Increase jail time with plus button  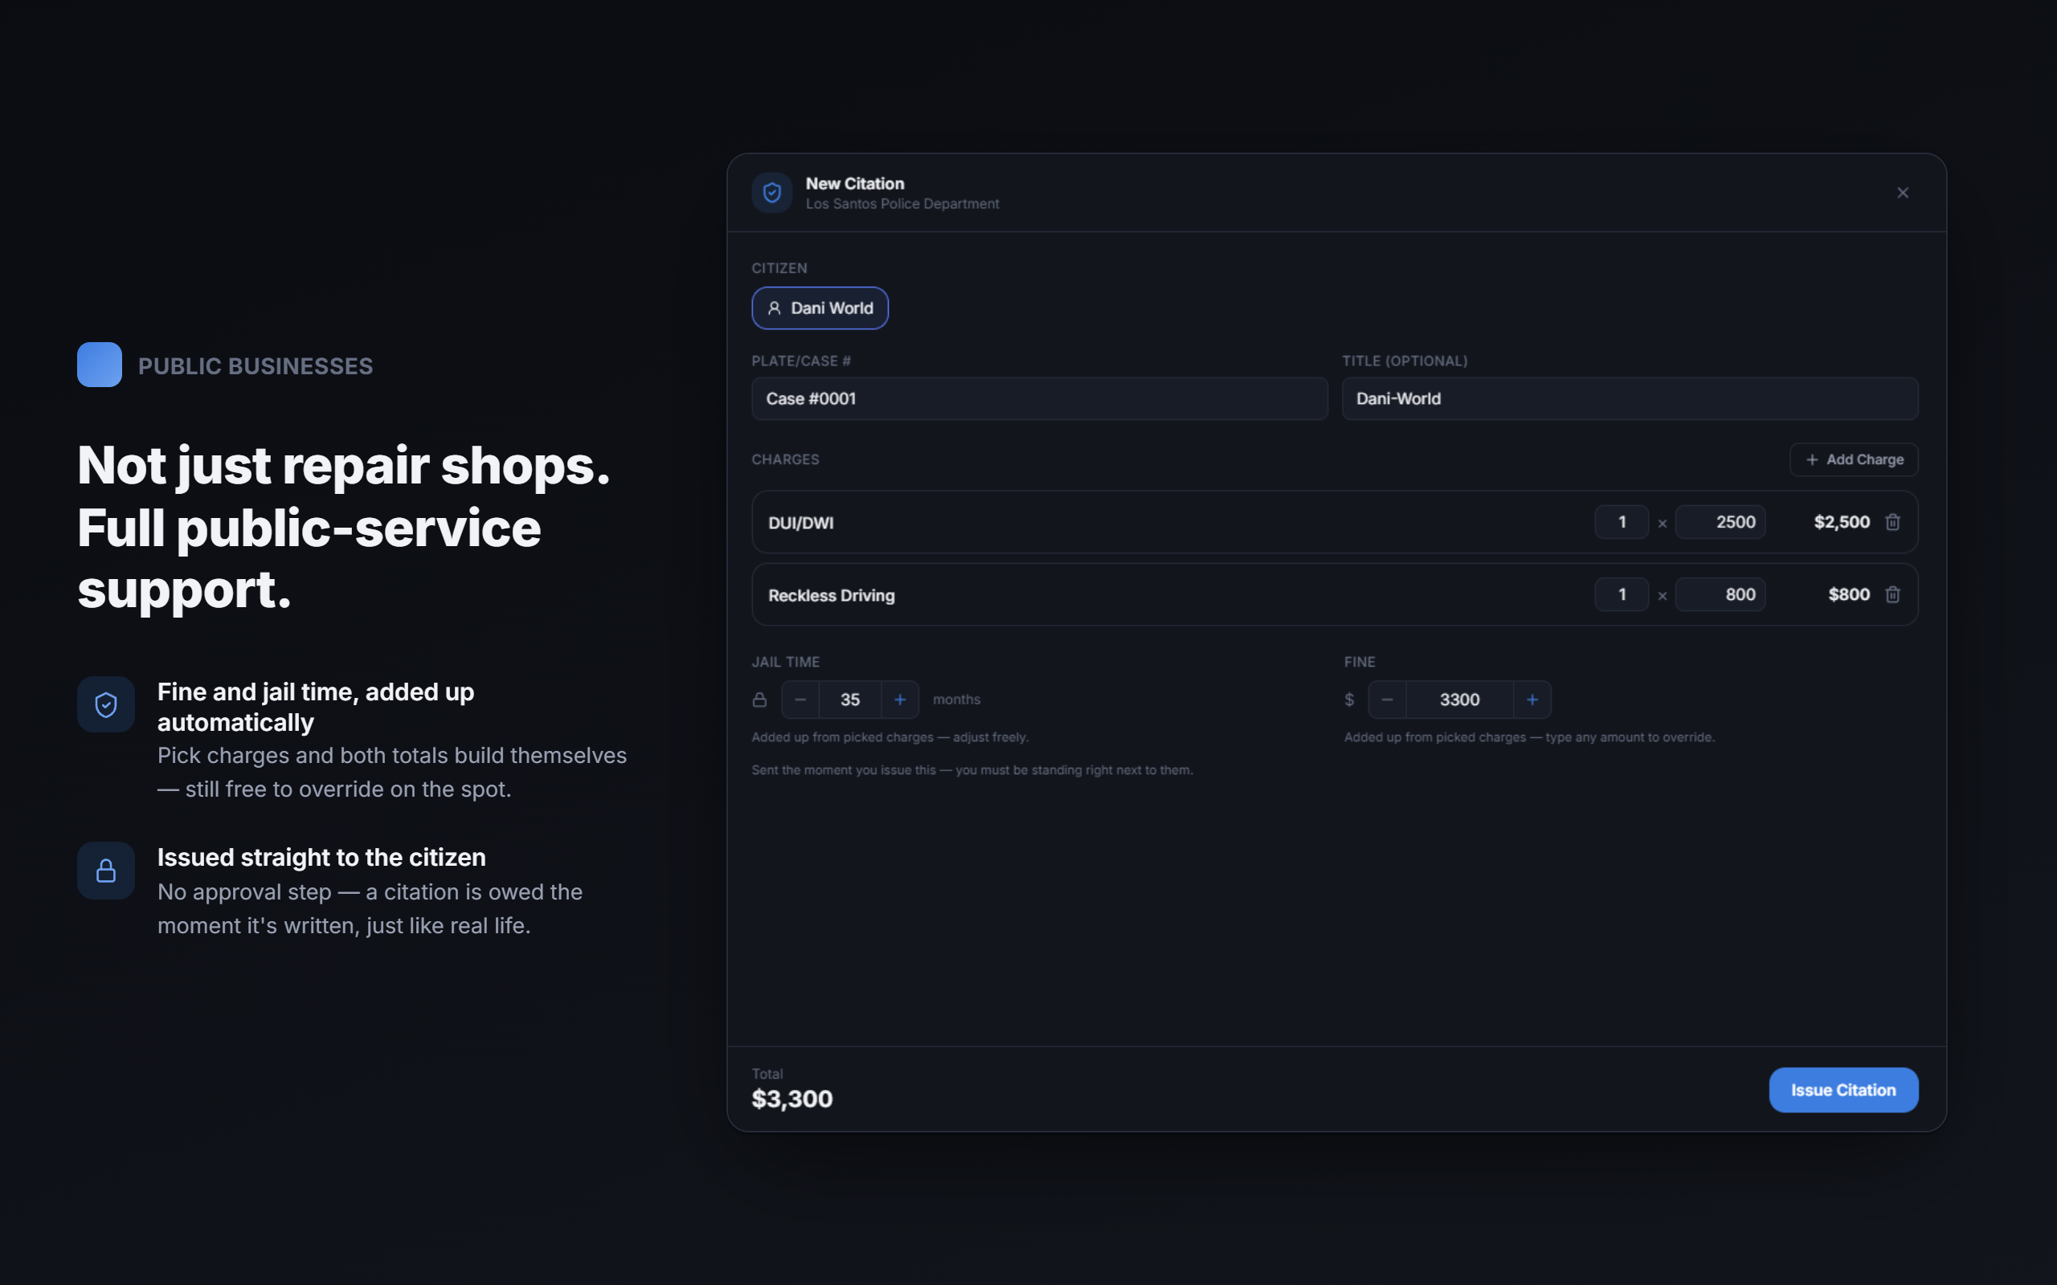click(899, 700)
